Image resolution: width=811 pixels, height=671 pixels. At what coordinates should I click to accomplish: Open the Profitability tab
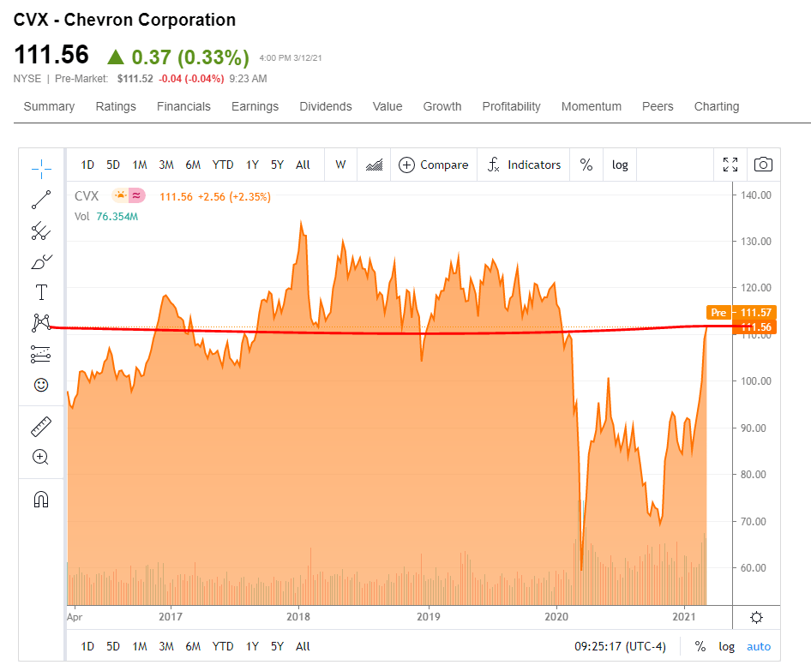[512, 106]
